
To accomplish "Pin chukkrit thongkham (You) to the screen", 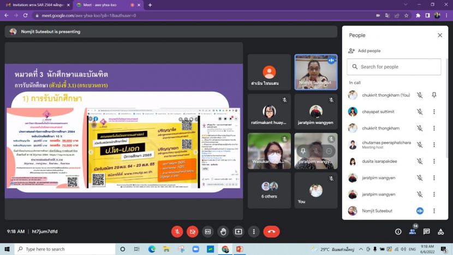I will pyautogui.click(x=434, y=95).
